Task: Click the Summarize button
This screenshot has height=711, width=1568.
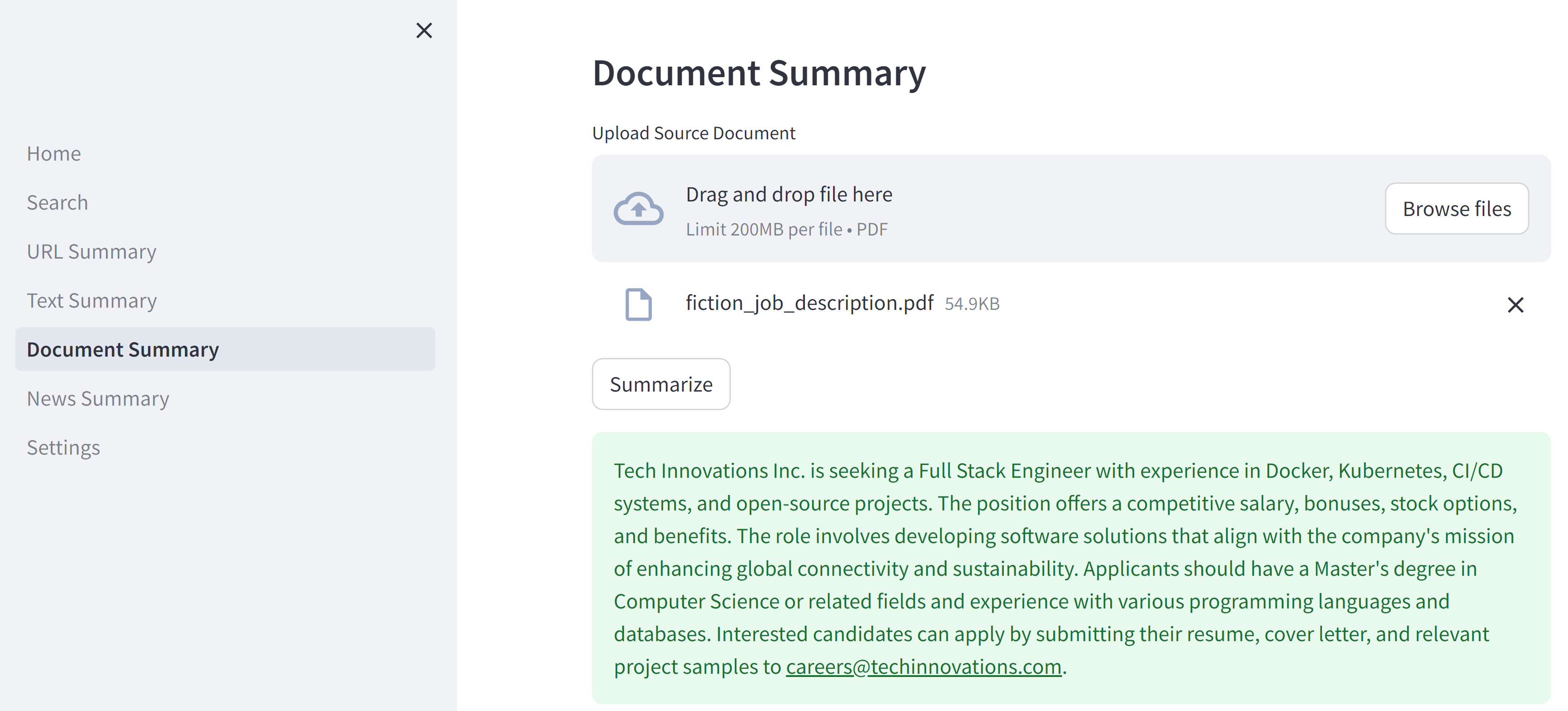Action: (x=660, y=384)
